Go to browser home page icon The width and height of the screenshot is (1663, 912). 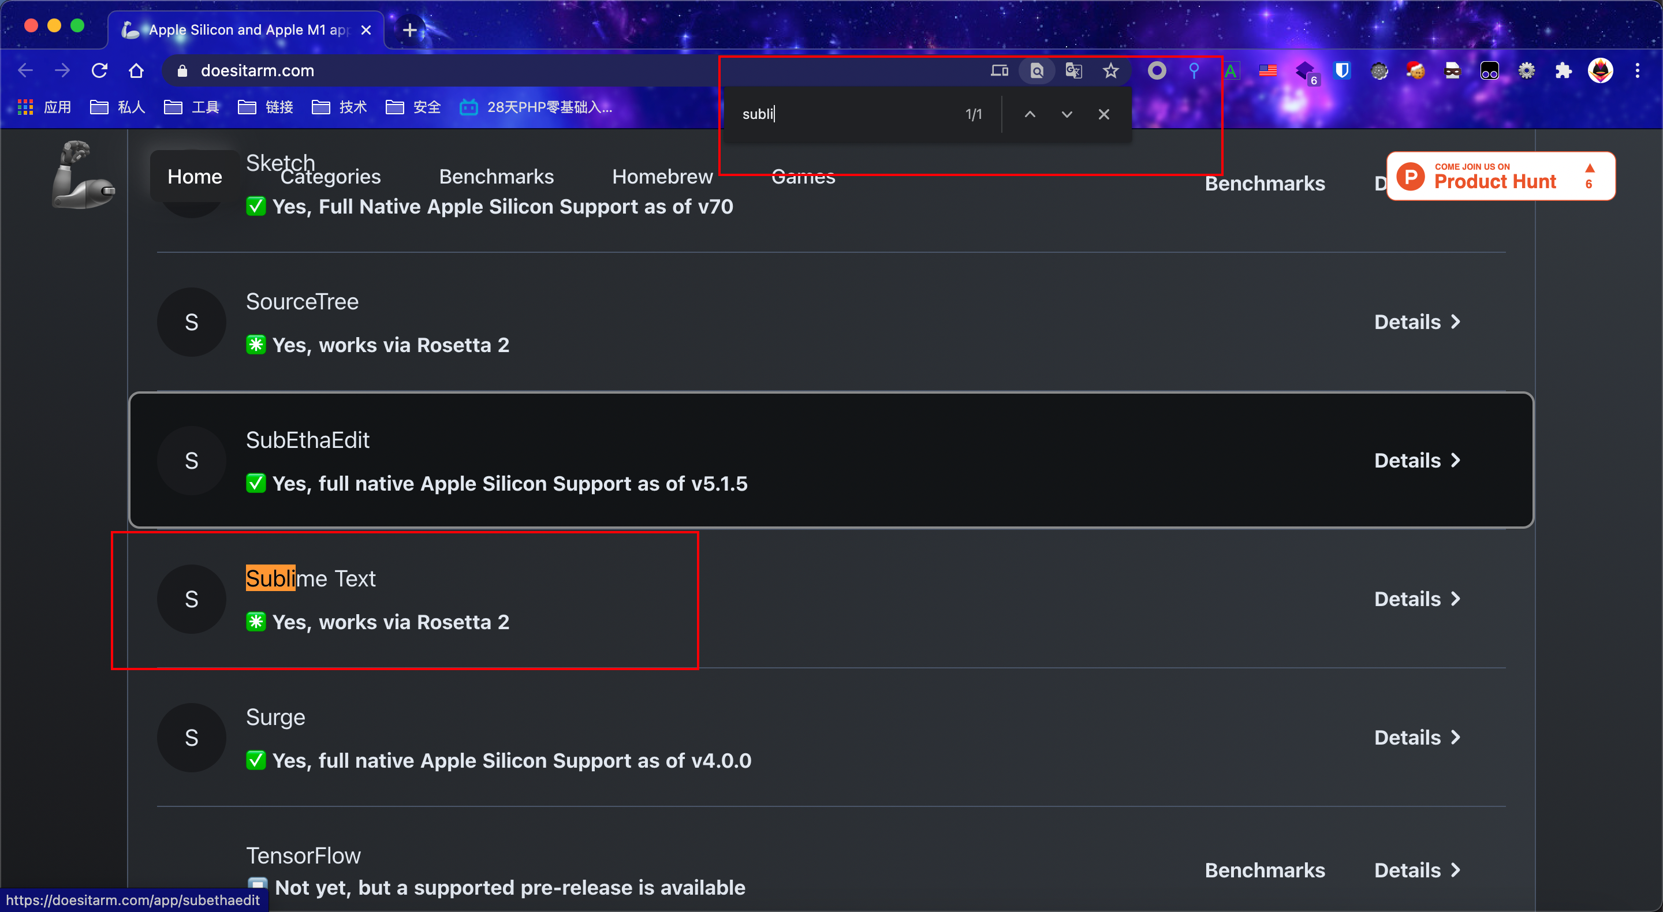pos(136,70)
